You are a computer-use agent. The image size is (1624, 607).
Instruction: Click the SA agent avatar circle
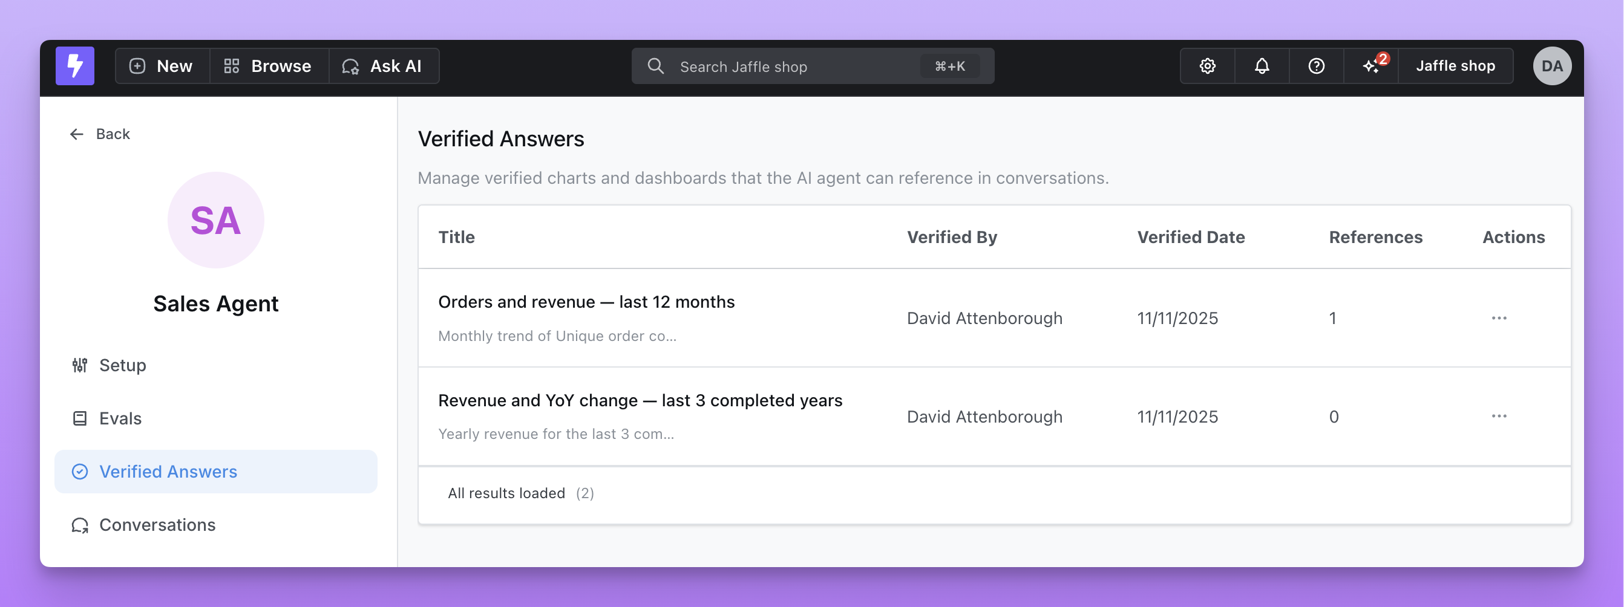pyautogui.click(x=215, y=219)
